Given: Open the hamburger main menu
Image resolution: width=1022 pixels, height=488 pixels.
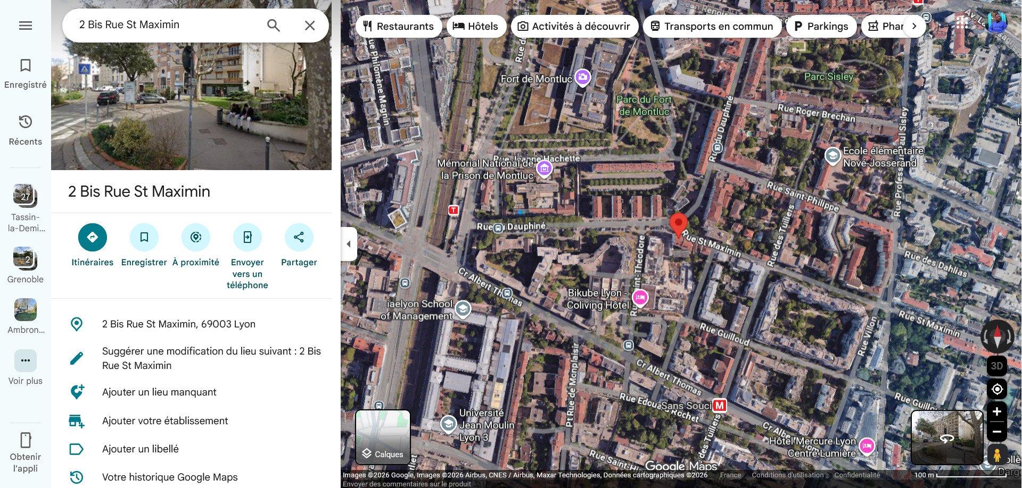Looking at the screenshot, I should pyautogui.click(x=26, y=26).
